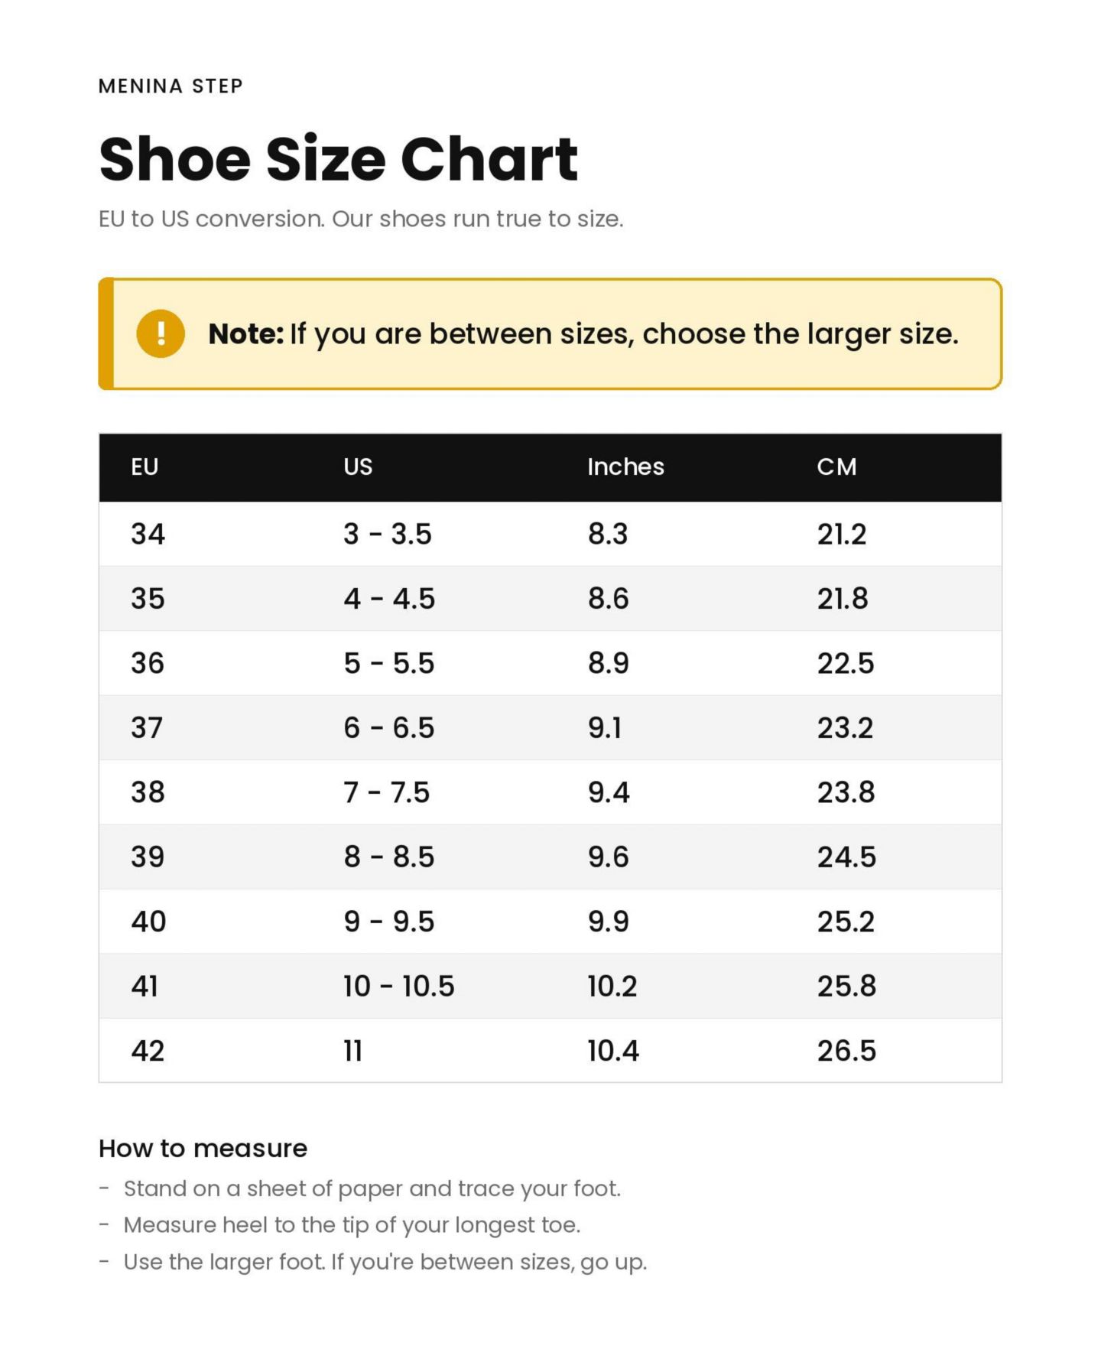
Task: Click the CM column header
Action: pyautogui.click(x=836, y=467)
